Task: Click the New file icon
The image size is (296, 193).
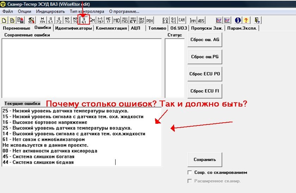Action: (x=4, y=20)
